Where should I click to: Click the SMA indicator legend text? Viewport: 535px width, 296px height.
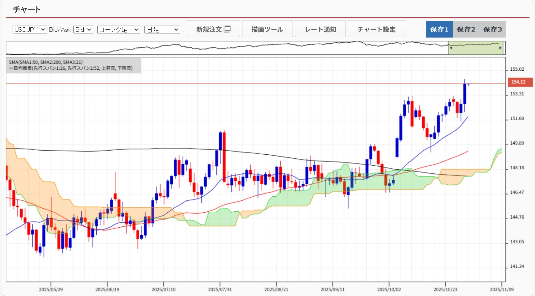[46, 62]
